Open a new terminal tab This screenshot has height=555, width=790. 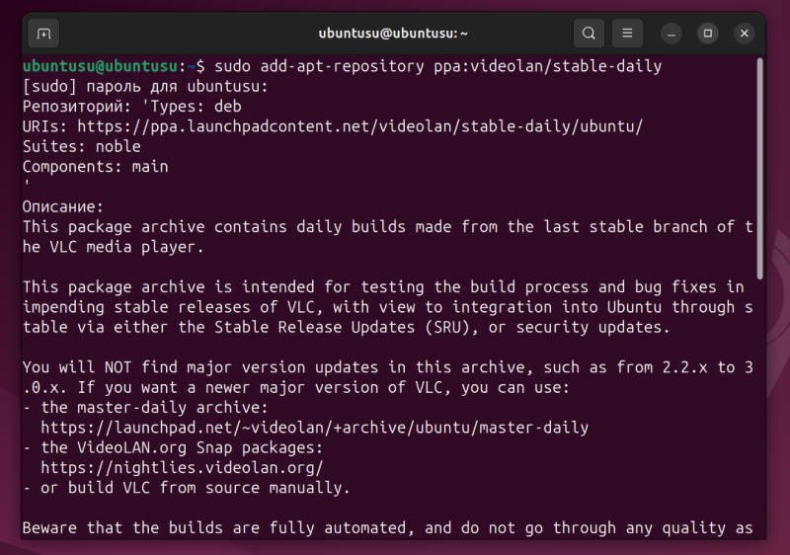click(44, 34)
